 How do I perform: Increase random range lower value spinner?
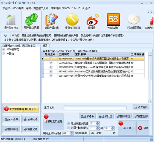98,127
